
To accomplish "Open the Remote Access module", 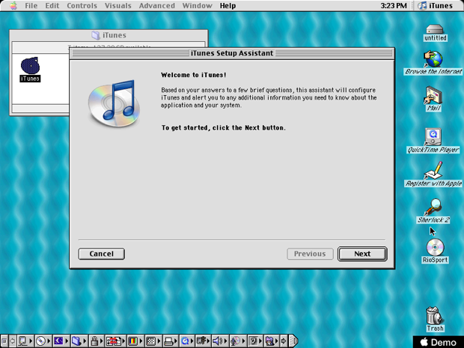I will [203, 341].
